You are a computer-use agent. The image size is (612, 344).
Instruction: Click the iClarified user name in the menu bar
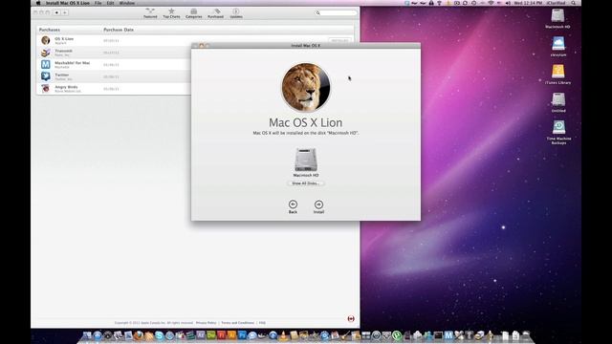tap(556, 3)
